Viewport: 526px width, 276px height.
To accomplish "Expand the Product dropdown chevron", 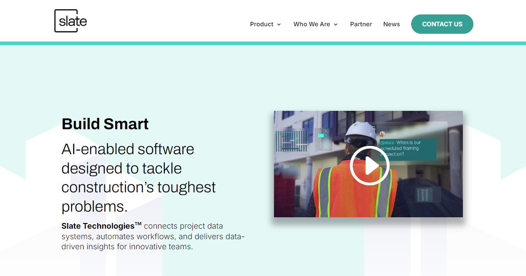I will pyautogui.click(x=279, y=25).
